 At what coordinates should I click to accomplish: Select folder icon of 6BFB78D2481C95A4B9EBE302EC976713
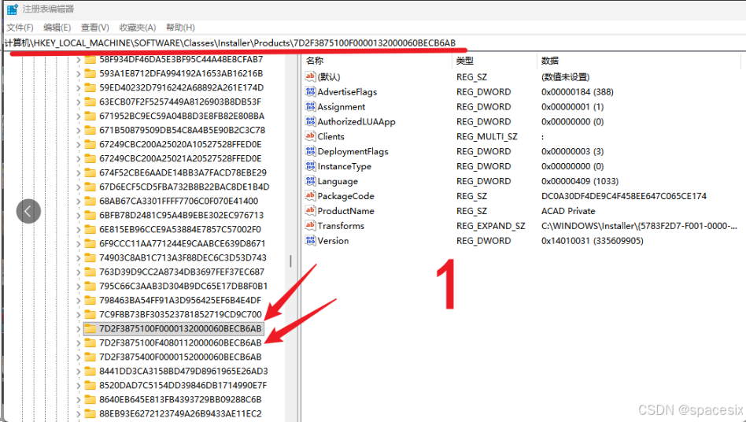pos(90,215)
